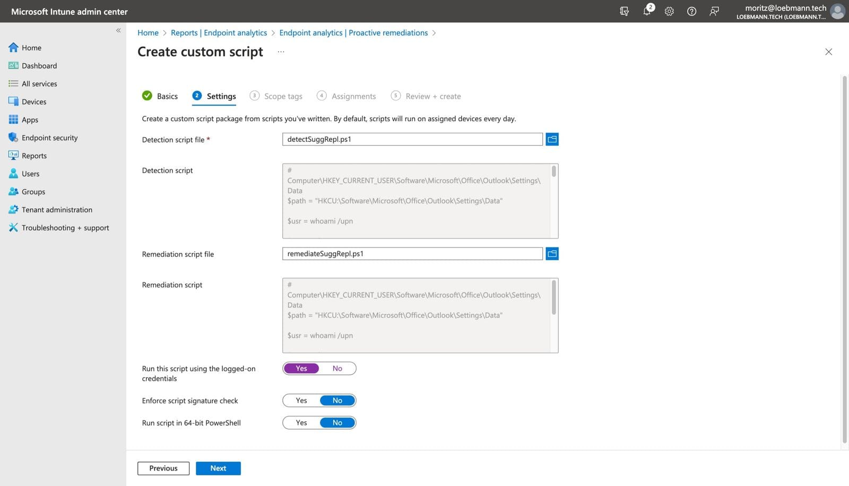Browse for detection script file

point(552,139)
